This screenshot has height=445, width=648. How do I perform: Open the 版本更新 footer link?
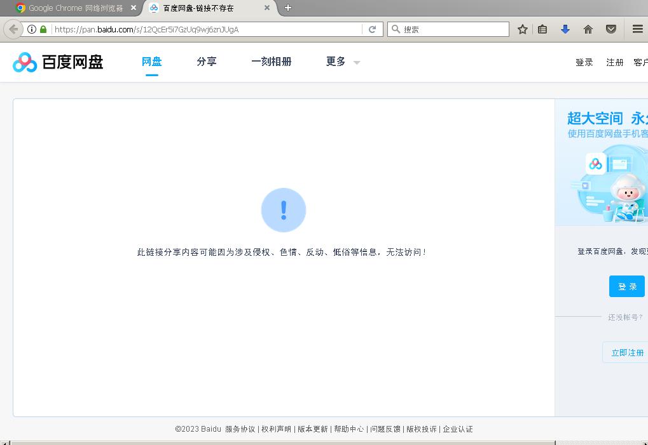(x=312, y=429)
